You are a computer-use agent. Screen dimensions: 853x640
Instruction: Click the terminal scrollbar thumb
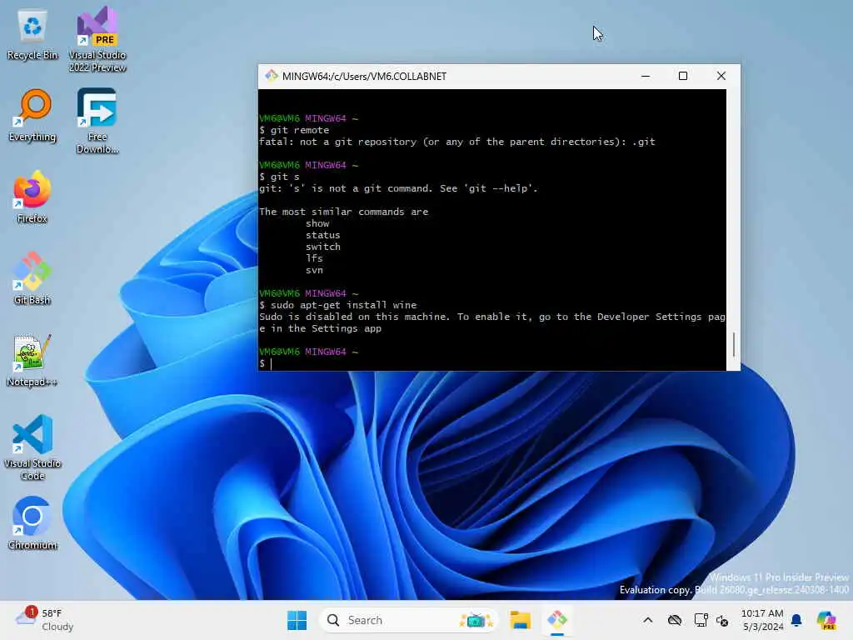tap(734, 344)
